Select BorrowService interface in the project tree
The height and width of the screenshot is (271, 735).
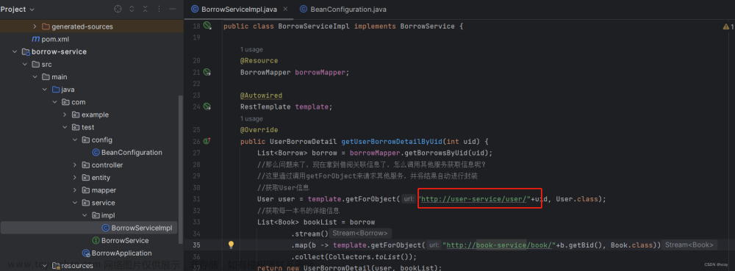tap(125, 241)
